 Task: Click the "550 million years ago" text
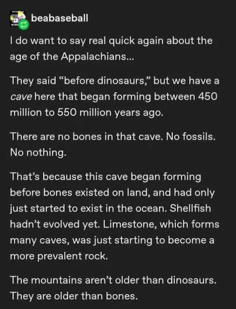pos(110,113)
